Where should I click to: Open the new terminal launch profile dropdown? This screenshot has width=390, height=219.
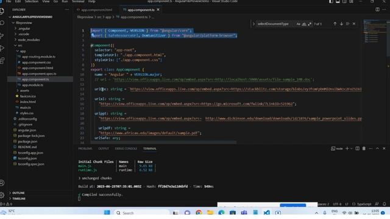tap(352, 148)
